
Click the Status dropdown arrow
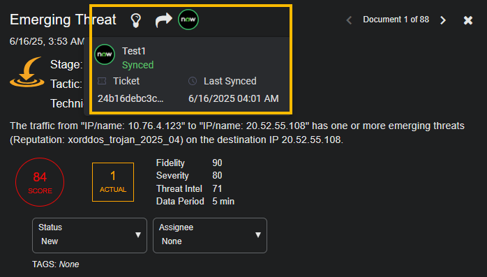[x=138, y=235]
